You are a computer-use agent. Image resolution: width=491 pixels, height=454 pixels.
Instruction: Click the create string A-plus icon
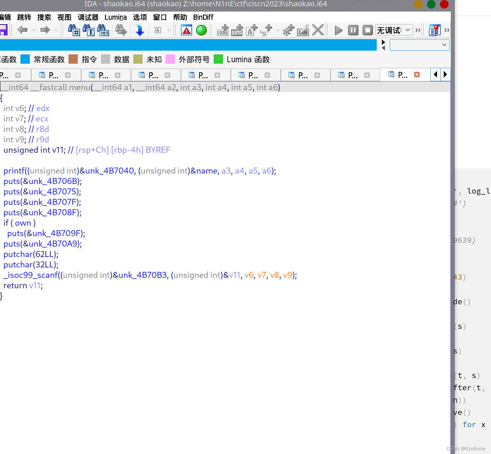[252, 30]
